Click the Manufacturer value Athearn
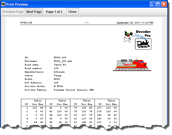 pyautogui.click(x=59, y=72)
